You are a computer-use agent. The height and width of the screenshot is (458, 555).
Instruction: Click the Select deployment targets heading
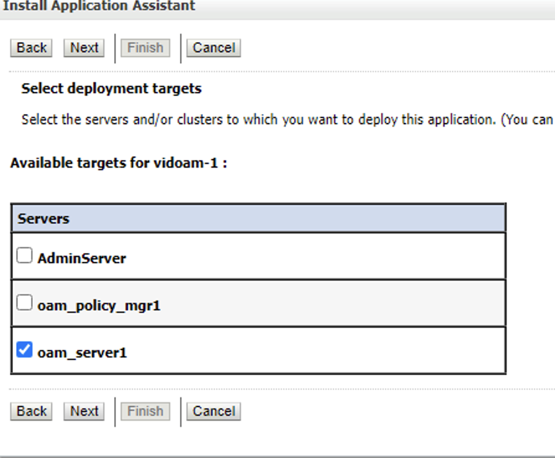tap(111, 89)
